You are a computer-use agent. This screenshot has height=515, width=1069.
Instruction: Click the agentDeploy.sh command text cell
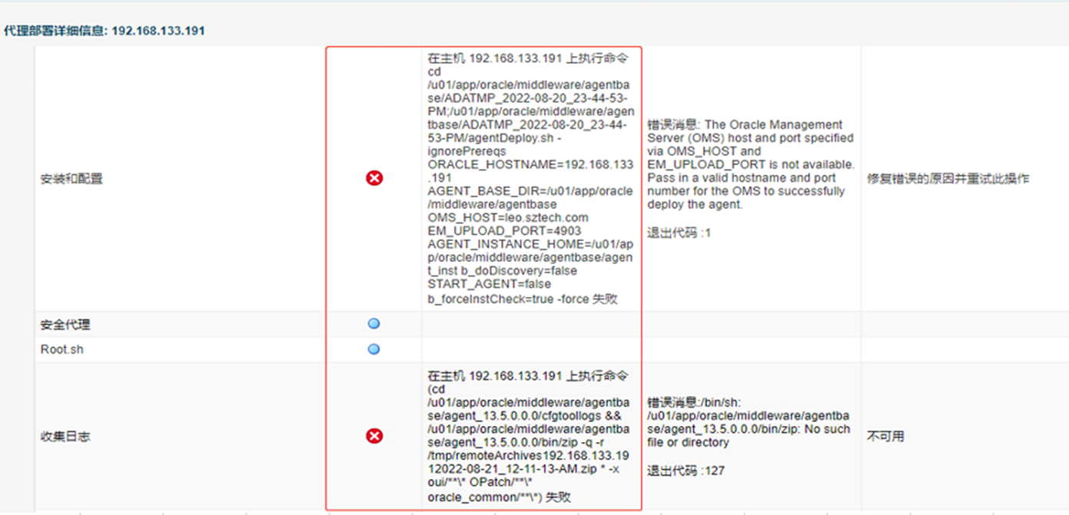[x=531, y=178]
